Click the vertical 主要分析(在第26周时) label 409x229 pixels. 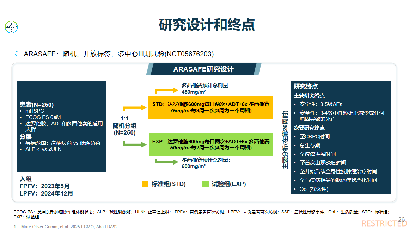[285, 140]
